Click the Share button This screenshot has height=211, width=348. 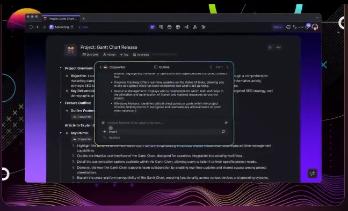pos(278,27)
